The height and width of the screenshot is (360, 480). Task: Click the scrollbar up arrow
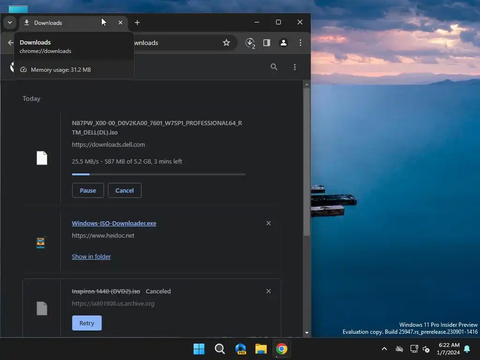[307, 84]
